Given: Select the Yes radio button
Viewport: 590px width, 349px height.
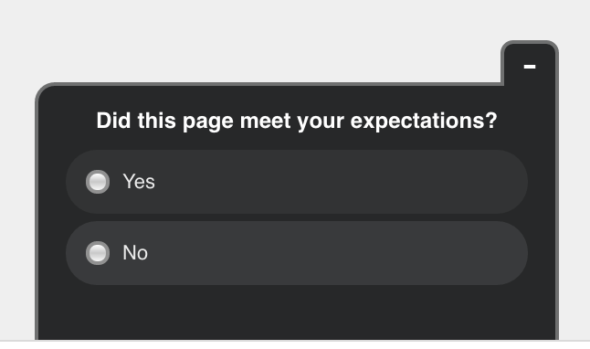Looking at the screenshot, I should click(98, 182).
